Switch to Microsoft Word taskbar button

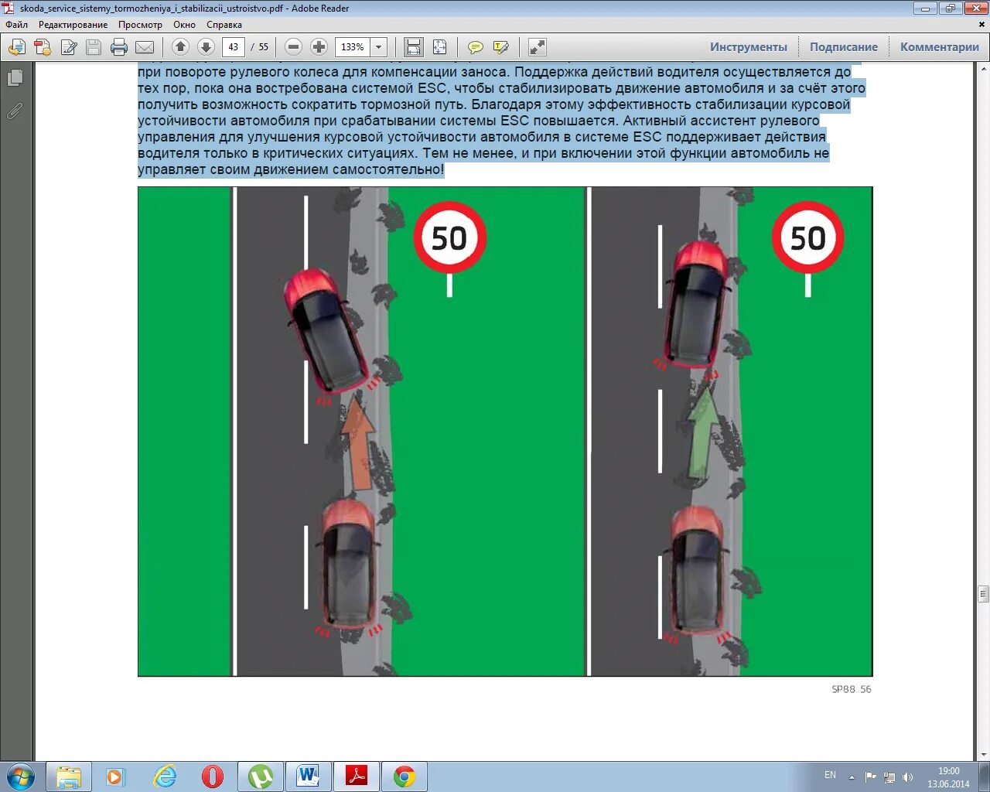click(x=309, y=776)
